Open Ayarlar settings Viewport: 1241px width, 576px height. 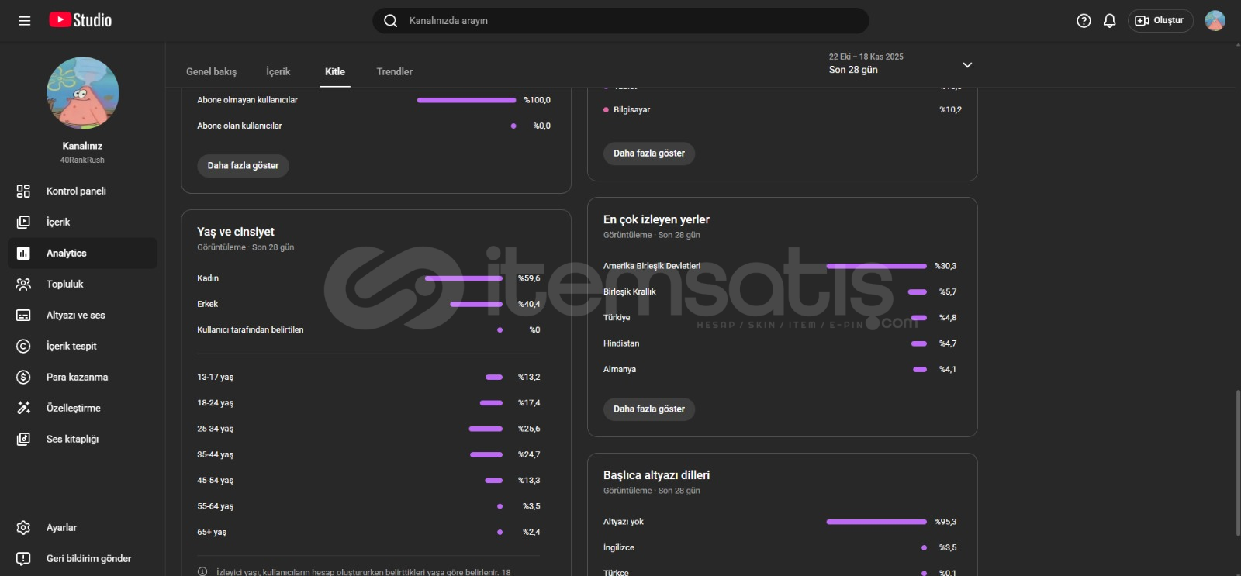coord(61,528)
